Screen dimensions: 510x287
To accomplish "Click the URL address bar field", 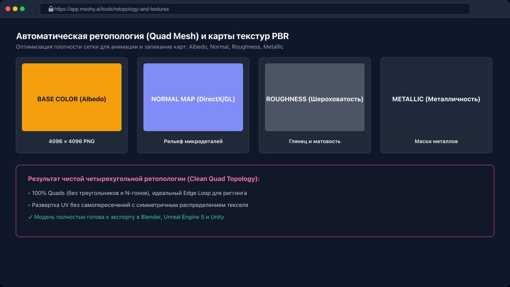I will click(255, 9).
